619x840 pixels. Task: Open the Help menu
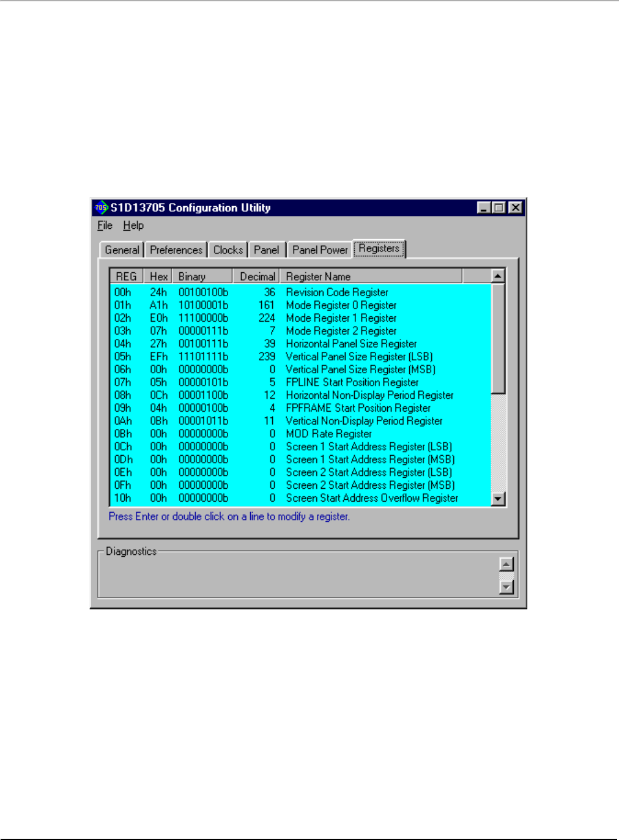[x=133, y=226]
